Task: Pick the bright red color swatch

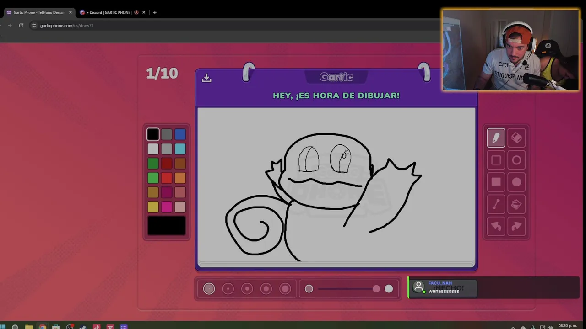Action: pyautogui.click(x=167, y=178)
